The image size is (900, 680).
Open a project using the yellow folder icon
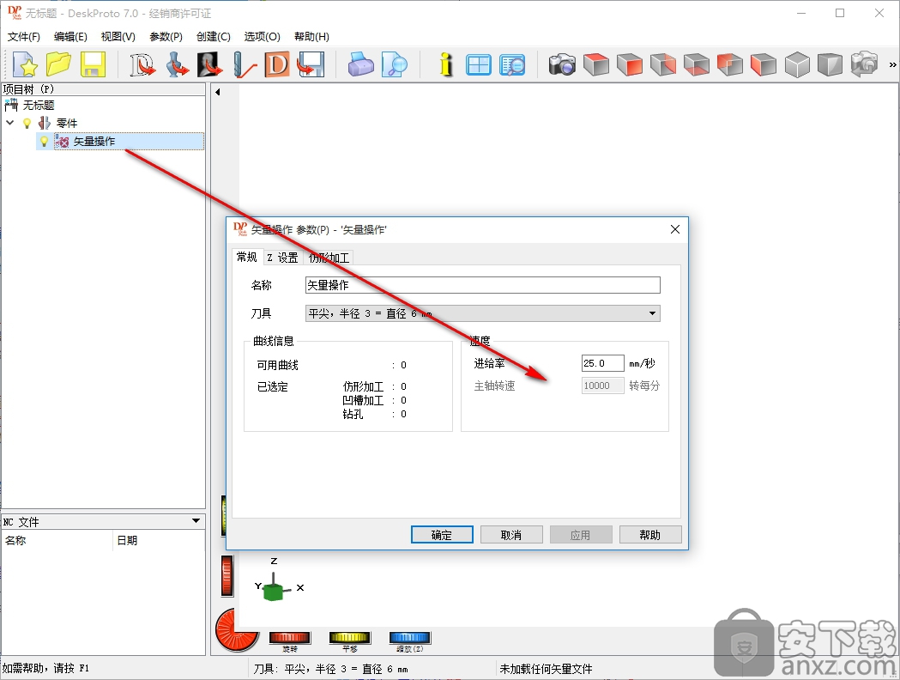[x=58, y=64]
